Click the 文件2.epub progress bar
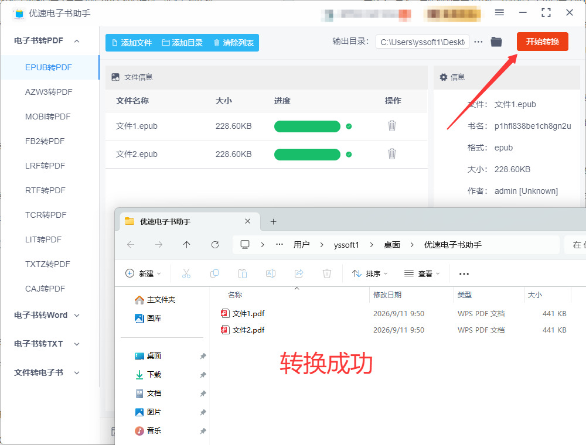Image resolution: width=586 pixels, height=445 pixels. click(x=307, y=154)
